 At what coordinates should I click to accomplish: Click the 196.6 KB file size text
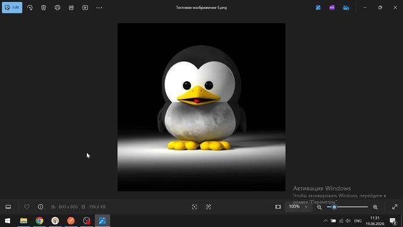click(x=97, y=207)
